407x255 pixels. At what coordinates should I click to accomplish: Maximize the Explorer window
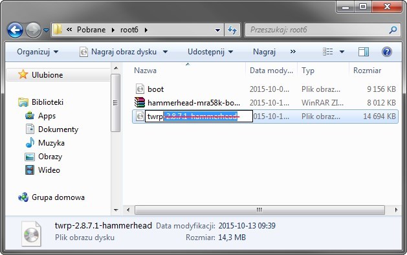pyautogui.click(x=363, y=6)
